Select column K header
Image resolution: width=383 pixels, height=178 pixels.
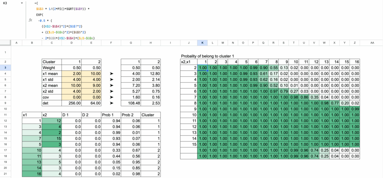(x=202, y=43)
